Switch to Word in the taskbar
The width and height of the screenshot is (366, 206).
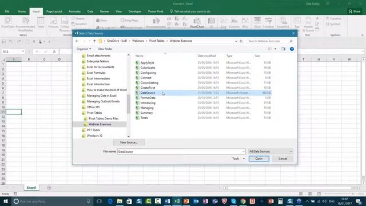[x=167, y=201]
